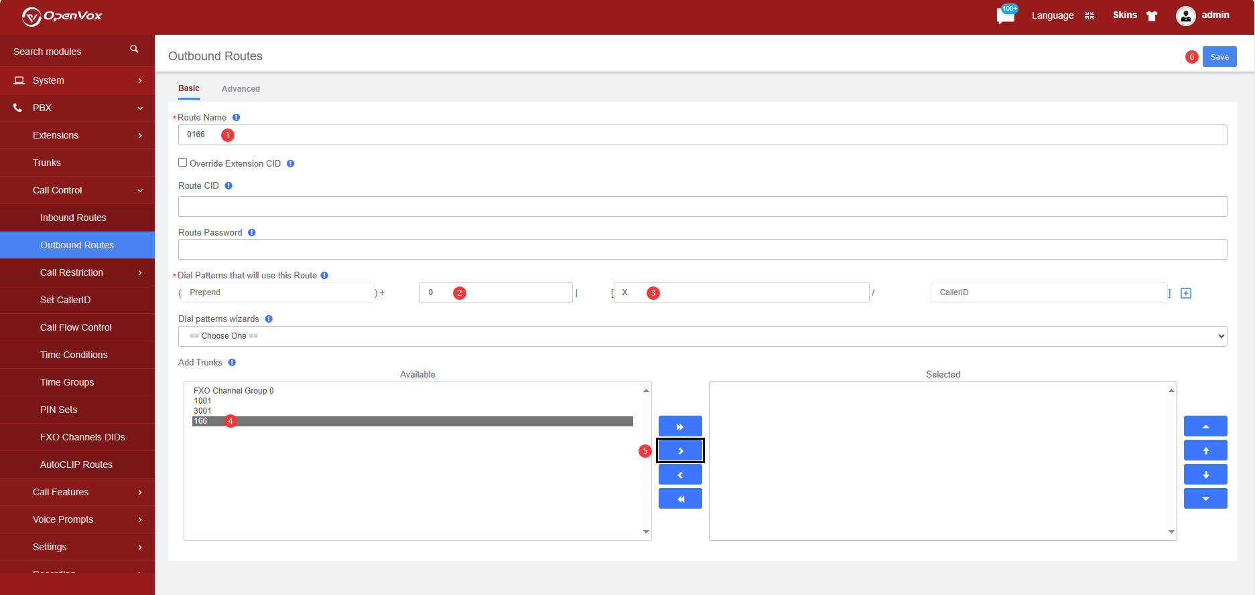Open Inbound Routes in the sidebar
This screenshot has width=1255, height=595.
pyautogui.click(x=77, y=218)
